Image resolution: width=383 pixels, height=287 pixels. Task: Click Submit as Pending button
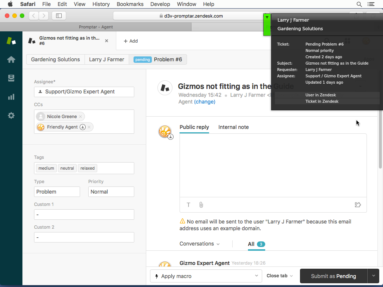333,276
